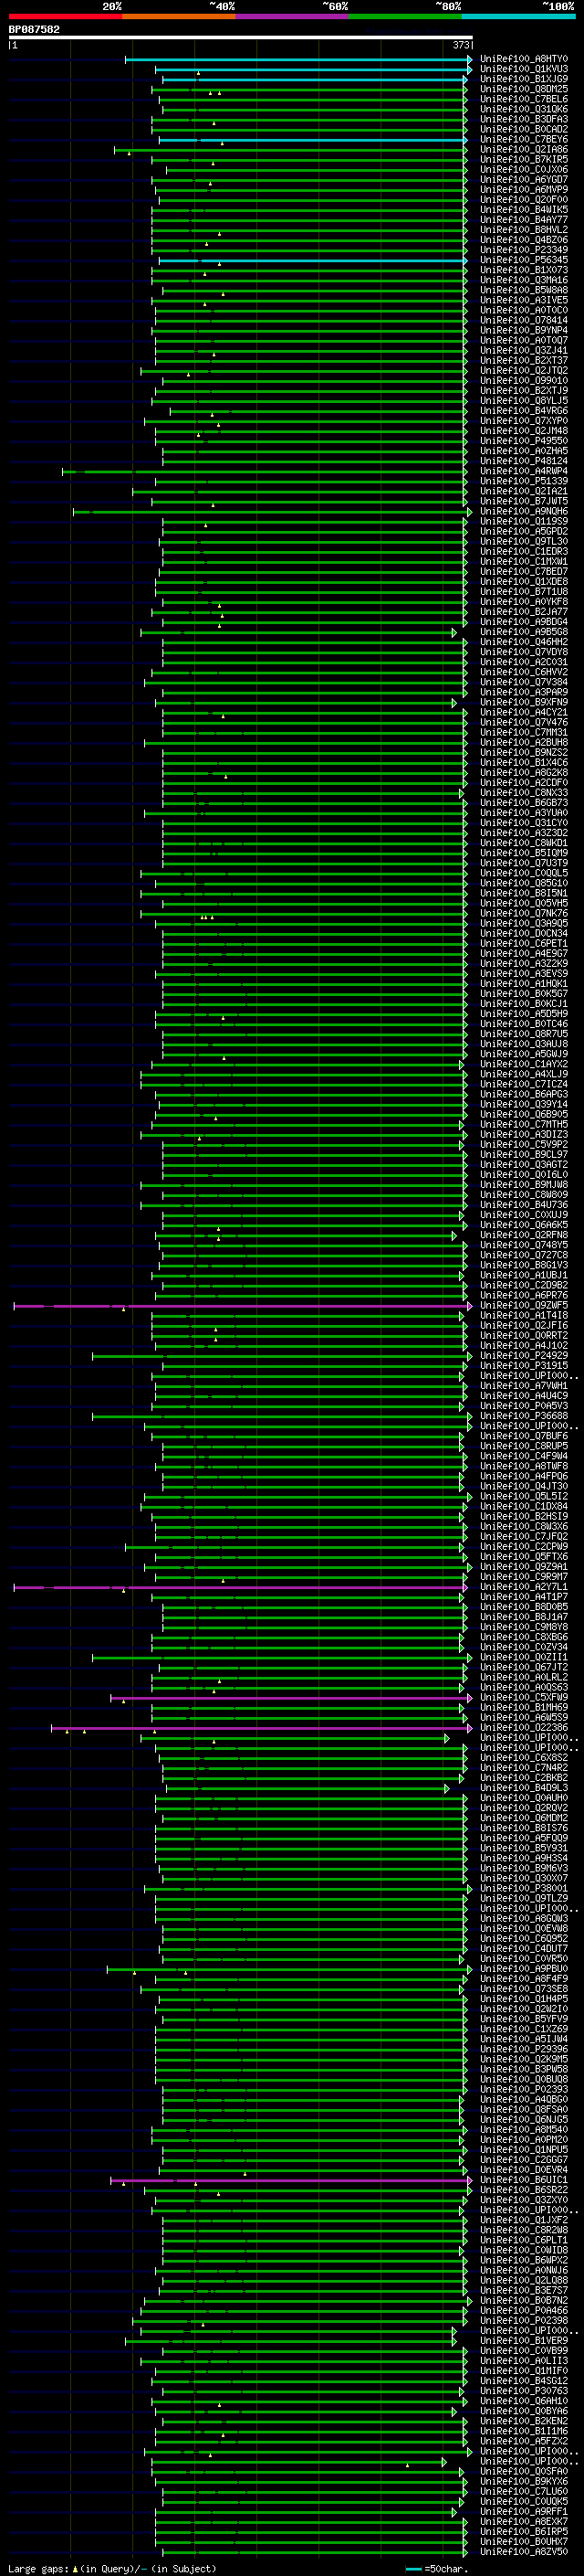Select the UniRef100_Q2JTQ2 label

click(524, 371)
